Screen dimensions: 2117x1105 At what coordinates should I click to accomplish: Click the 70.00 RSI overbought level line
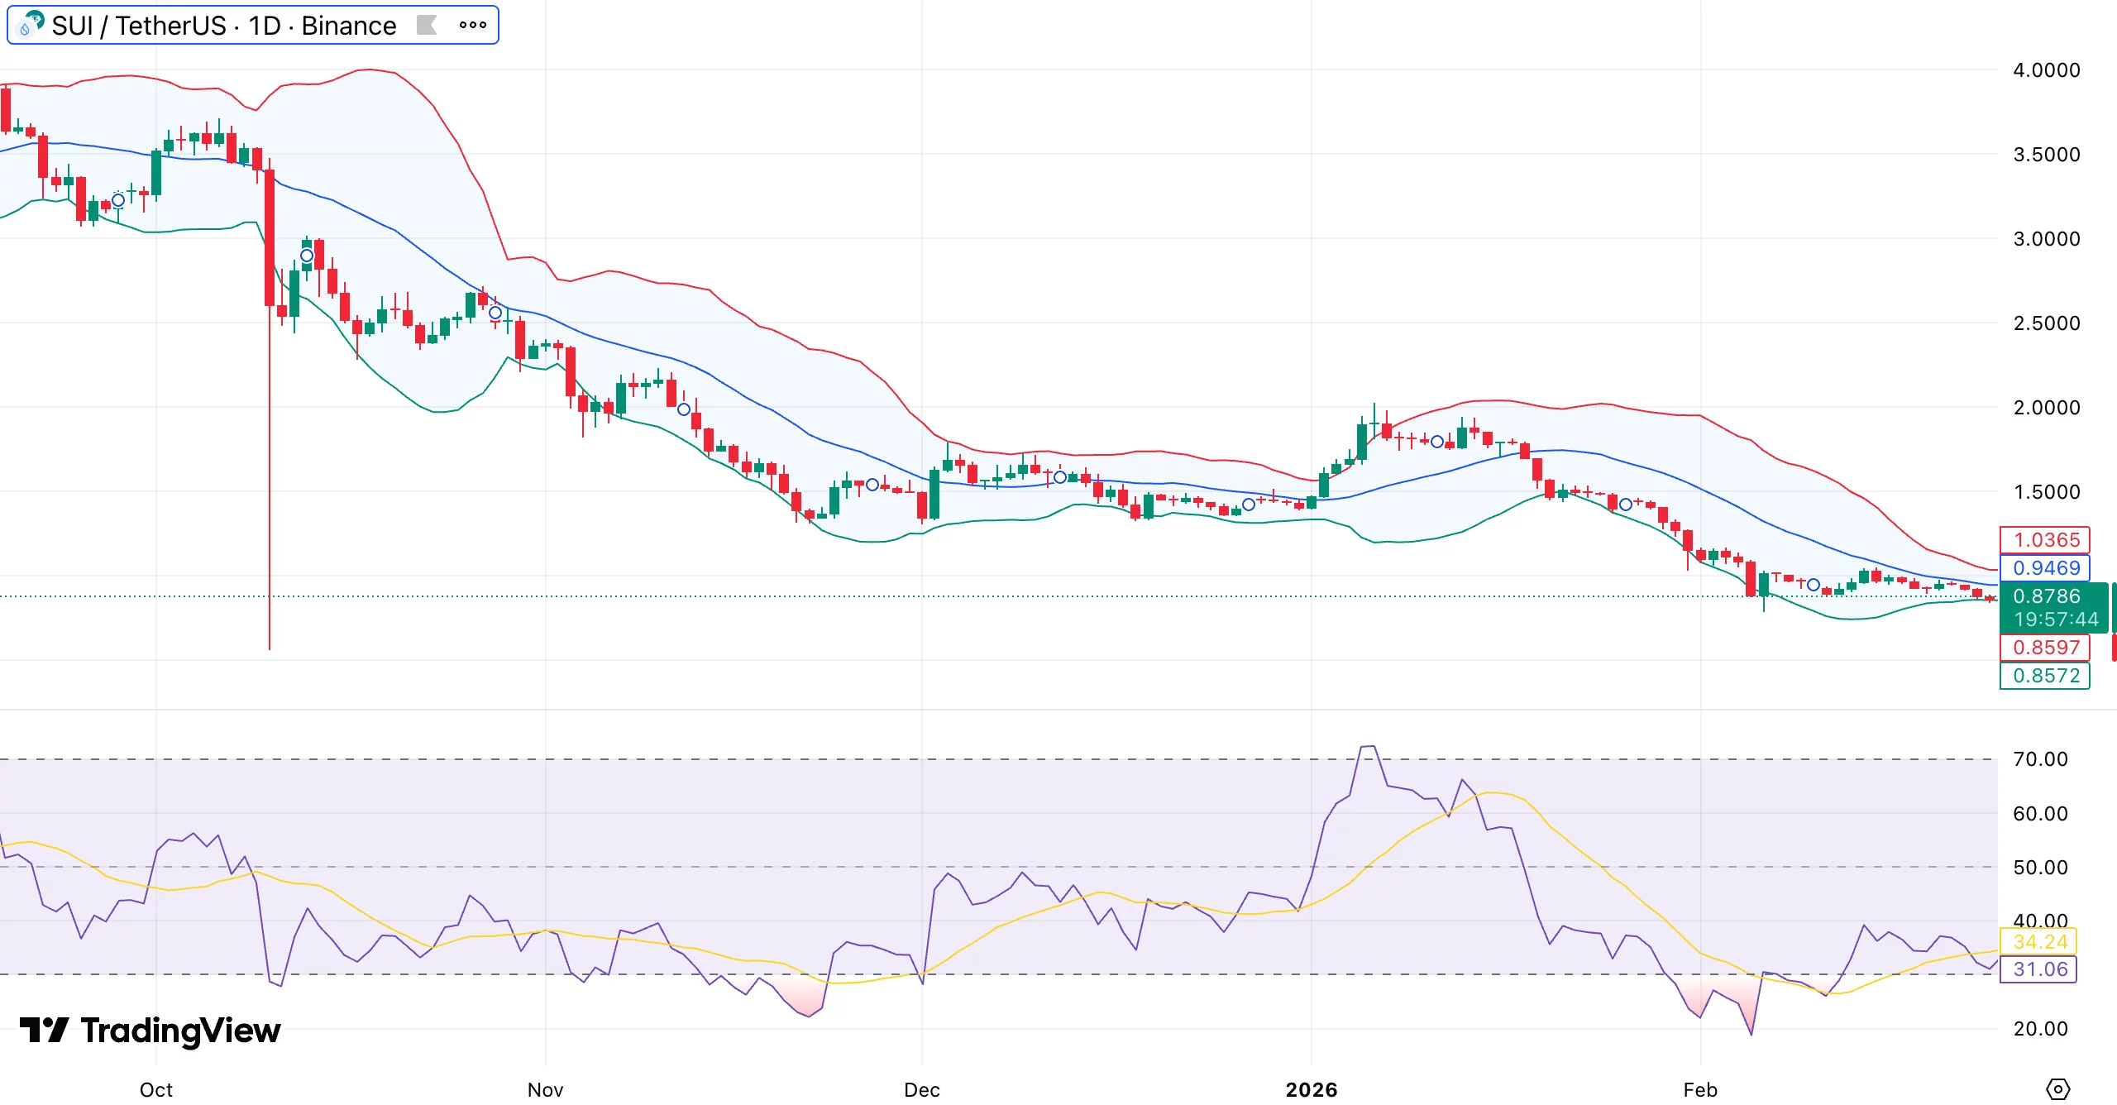pos(992,758)
